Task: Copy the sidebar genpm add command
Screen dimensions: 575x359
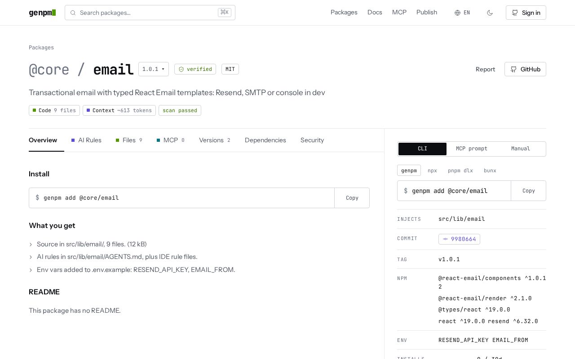Action: [529, 191]
